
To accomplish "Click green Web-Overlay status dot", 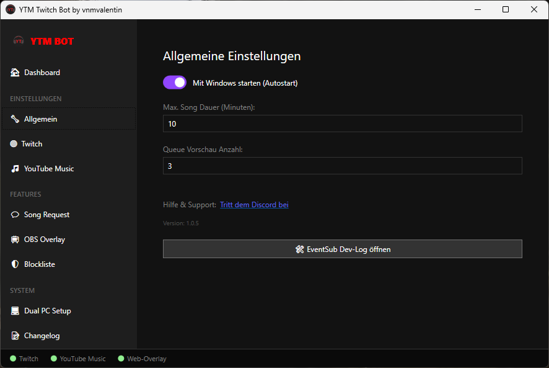I will point(121,359).
